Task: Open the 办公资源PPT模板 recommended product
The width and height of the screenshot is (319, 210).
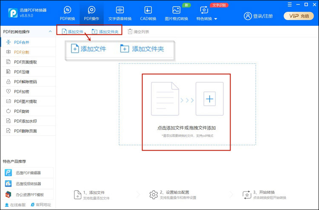Action: pyautogui.click(x=28, y=195)
